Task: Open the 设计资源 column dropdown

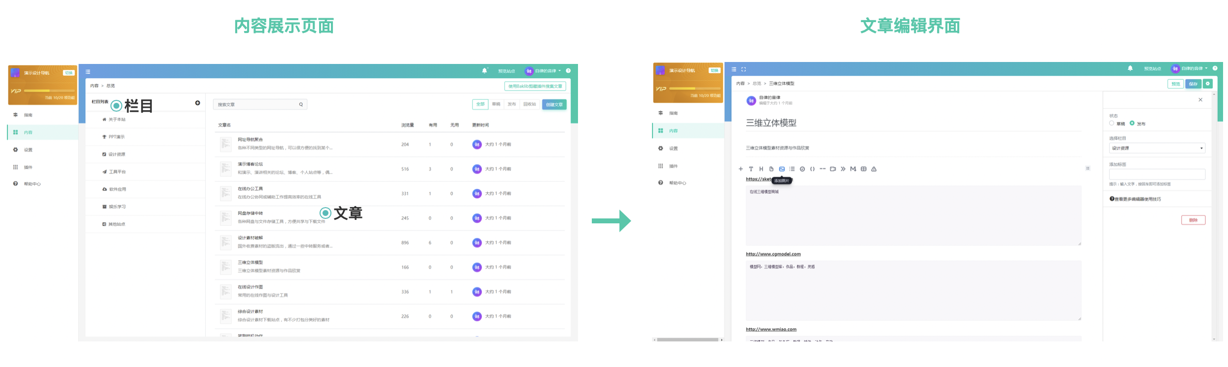Action: [x=1157, y=148]
